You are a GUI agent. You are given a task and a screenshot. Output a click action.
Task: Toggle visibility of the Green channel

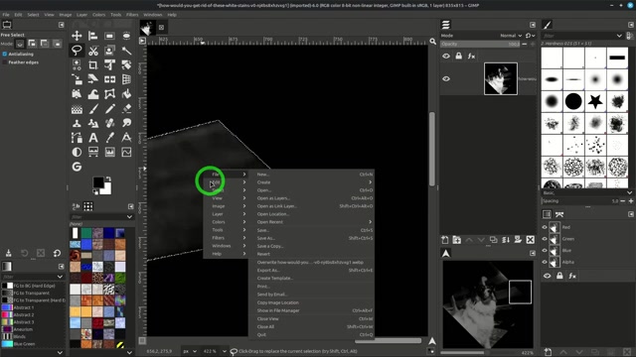pyautogui.click(x=545, y=239)
